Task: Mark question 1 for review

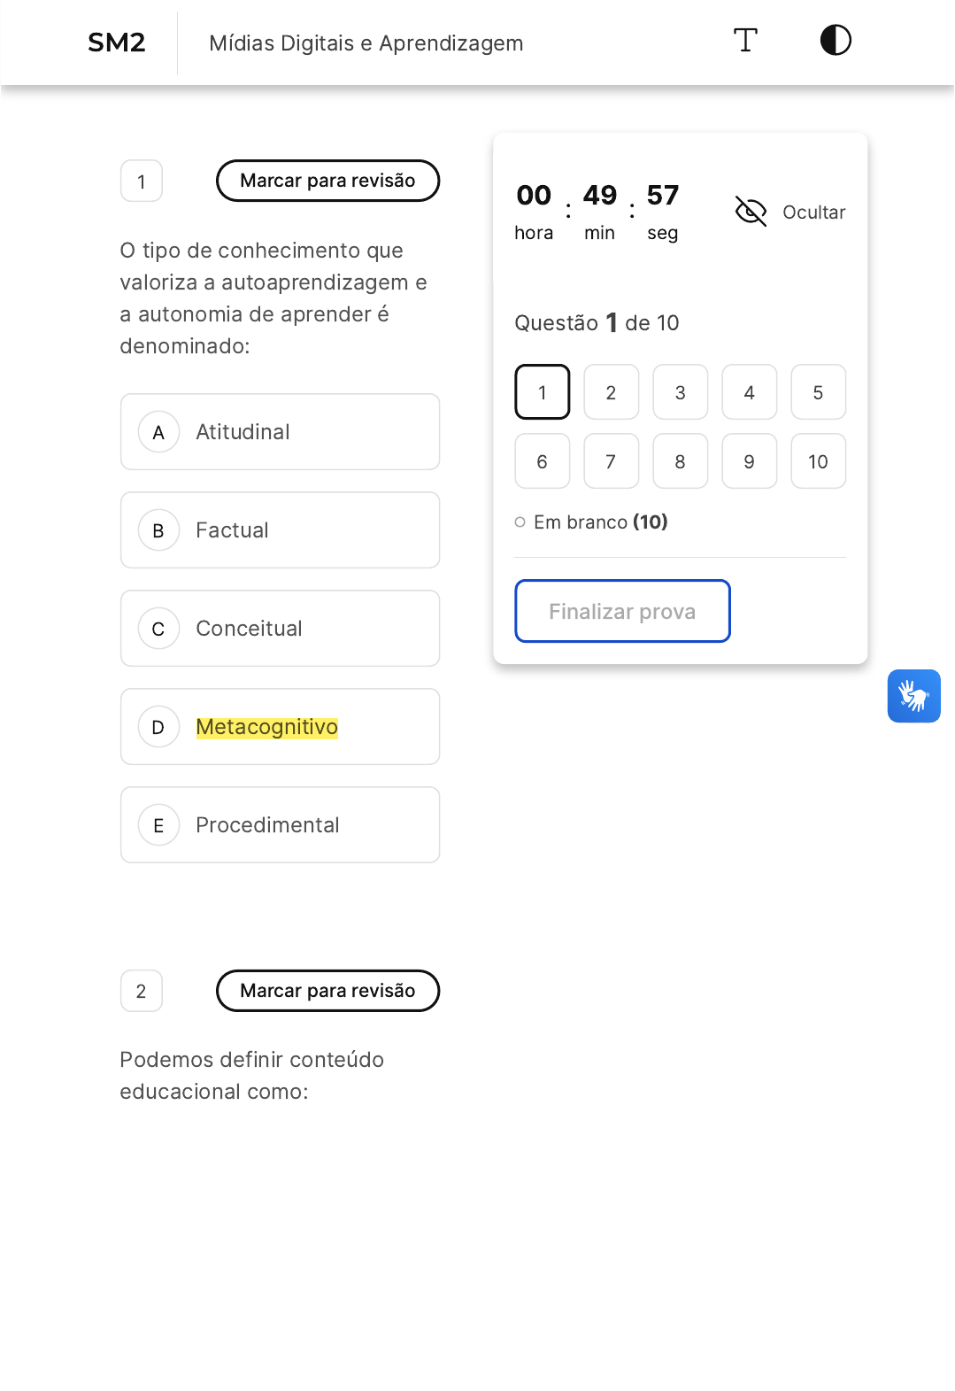Action: pos(327,181)
